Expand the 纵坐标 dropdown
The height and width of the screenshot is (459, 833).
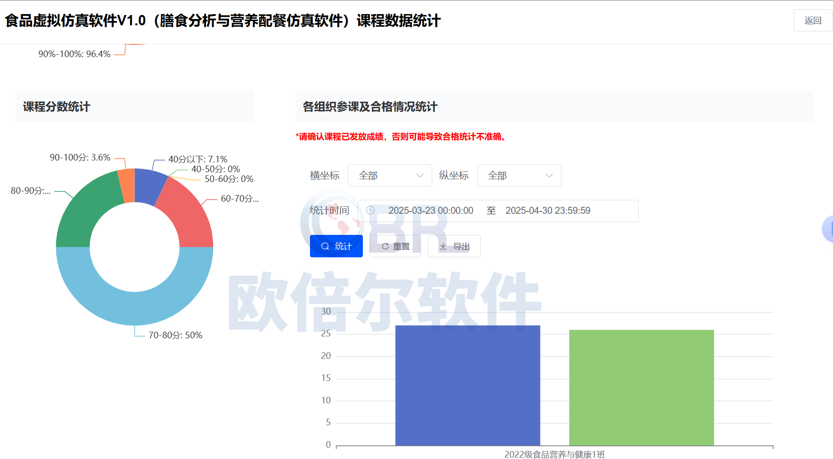(x=519, y=175)
